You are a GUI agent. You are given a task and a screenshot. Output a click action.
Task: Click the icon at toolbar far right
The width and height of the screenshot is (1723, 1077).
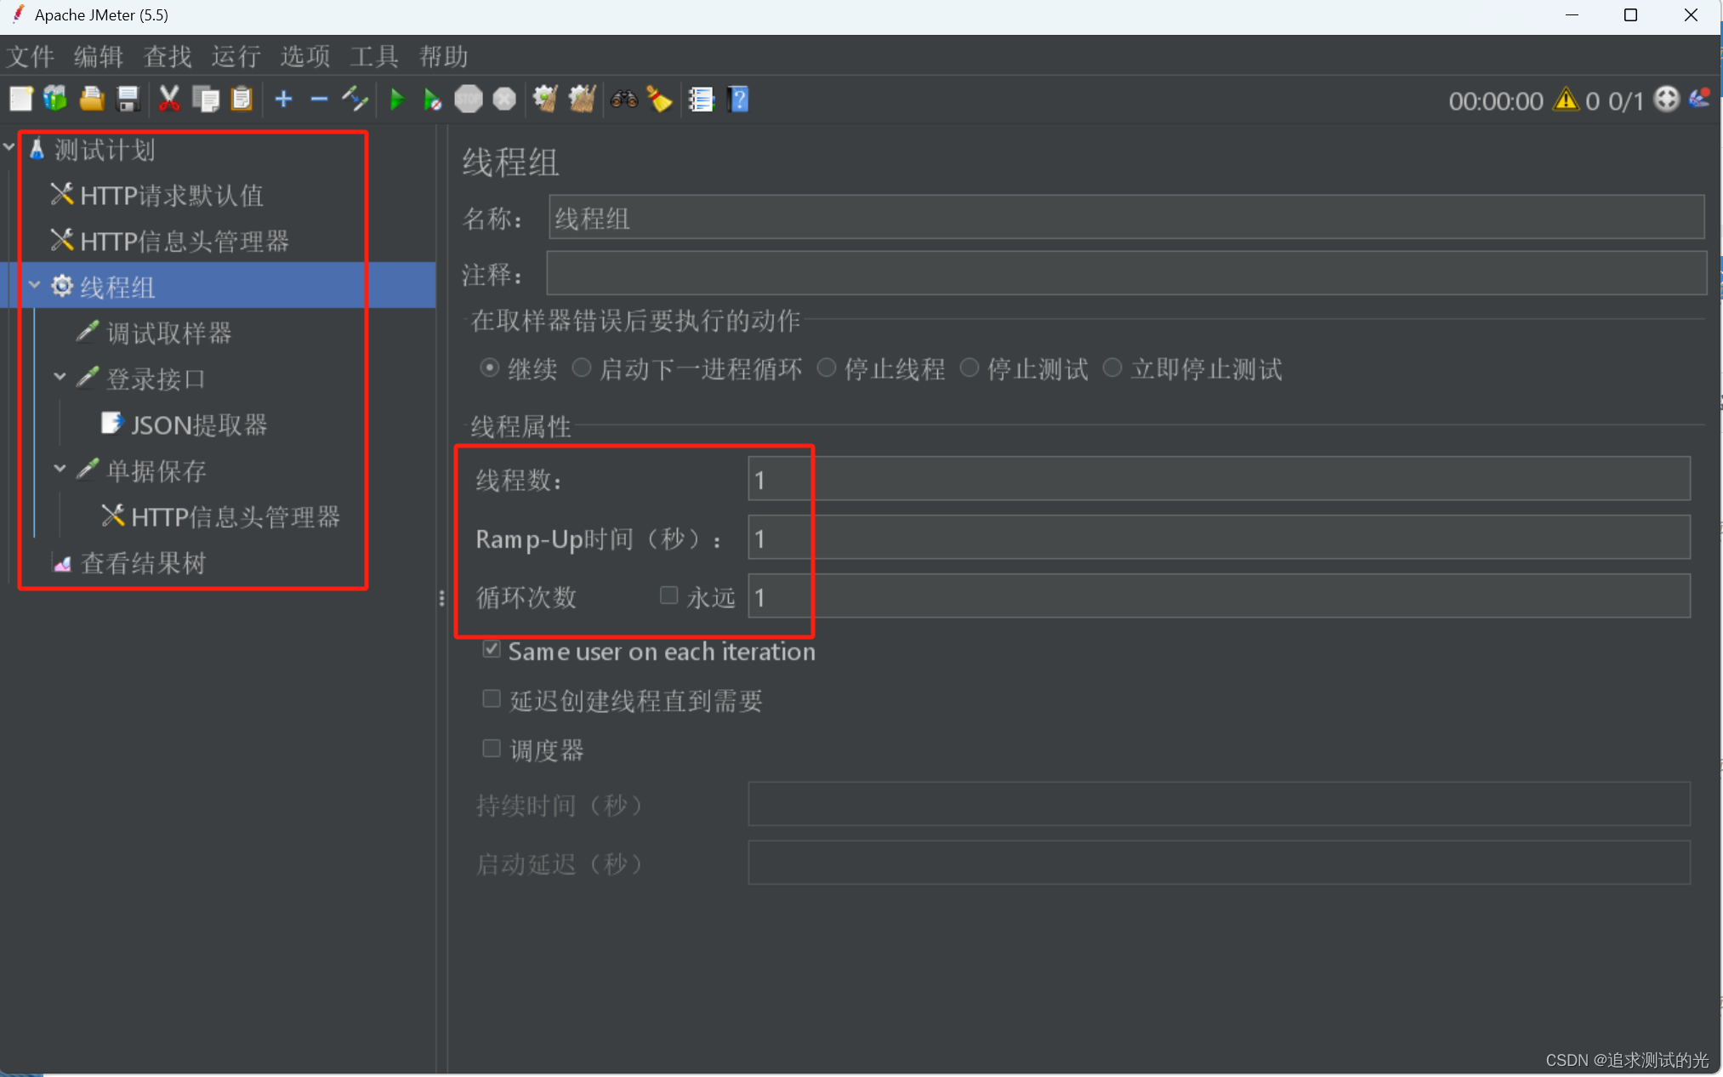click(x=1700, y=99)
